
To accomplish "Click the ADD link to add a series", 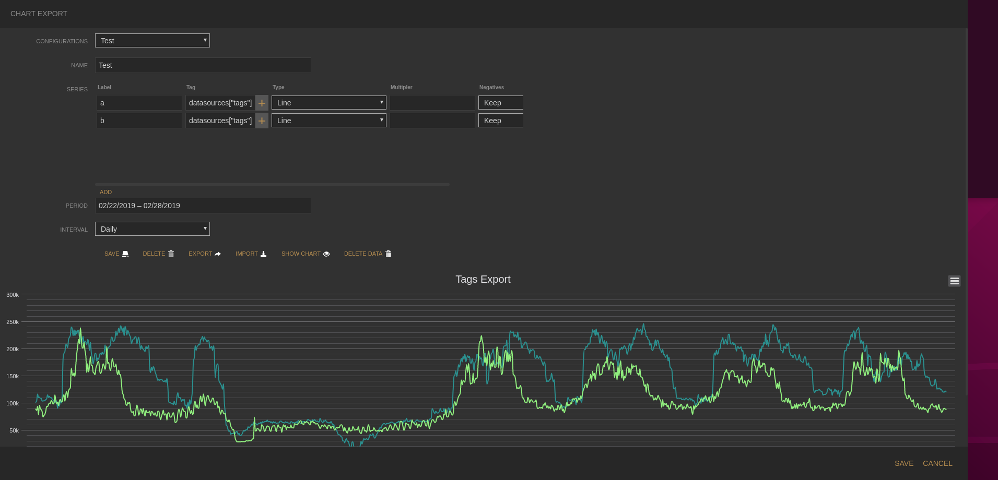I will (105, 192).
